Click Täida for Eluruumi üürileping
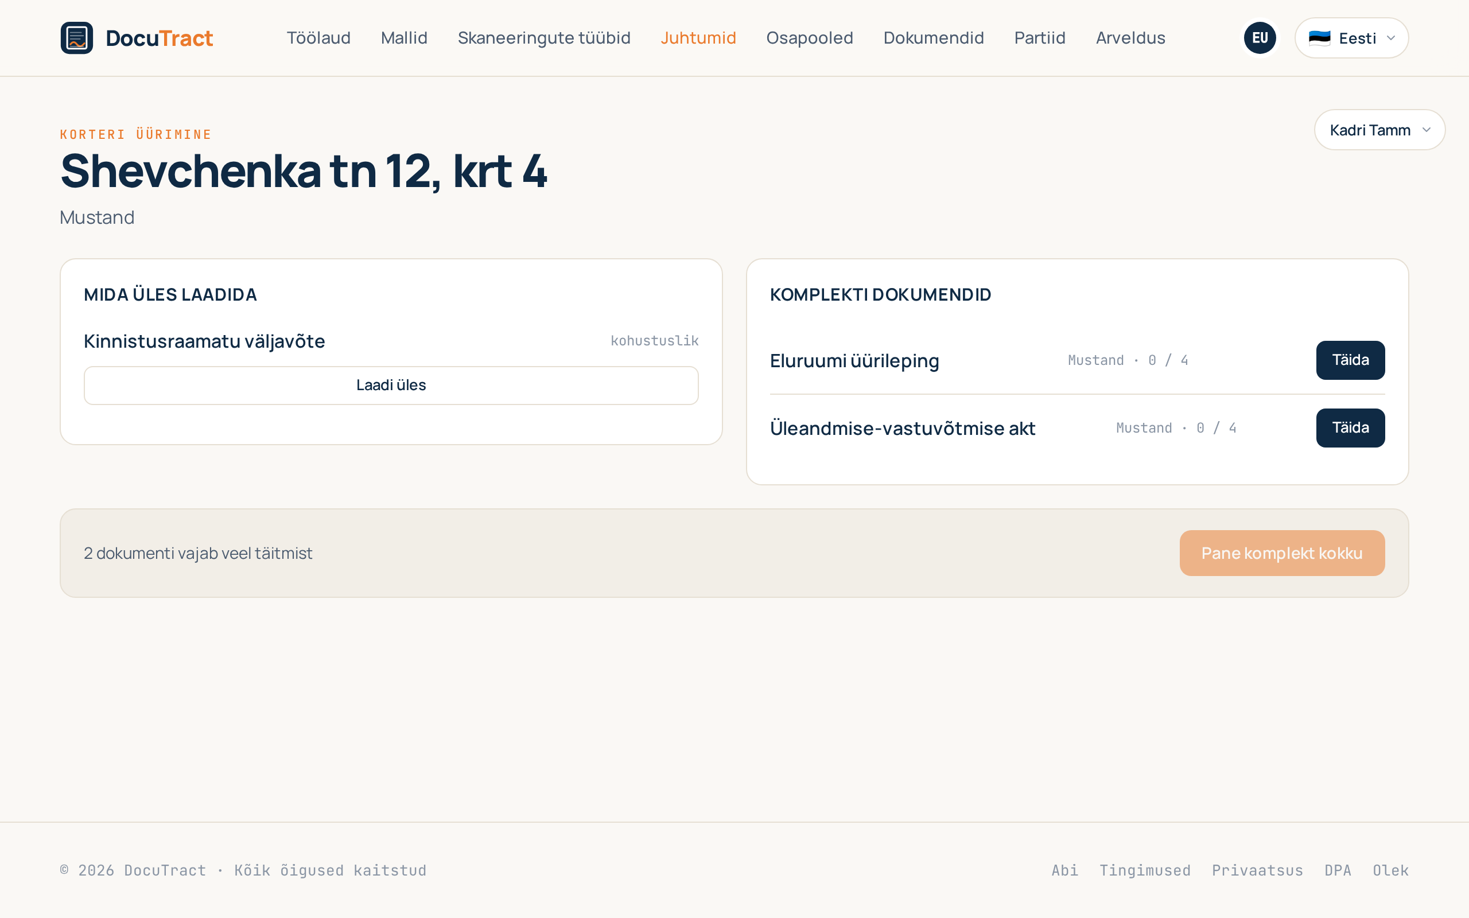Screen dimensions: 1469x918 point(1350,360)
